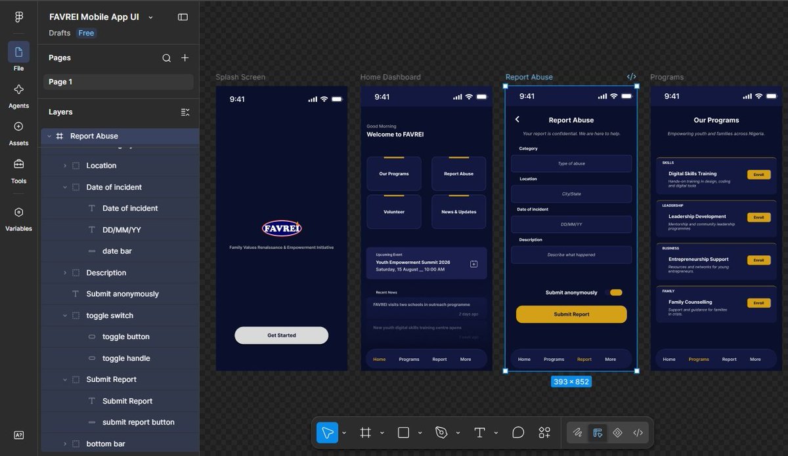This screenshot has height=456, width=788.
Task: Open the Tools sidebar icon
Action: pos(18,164)
